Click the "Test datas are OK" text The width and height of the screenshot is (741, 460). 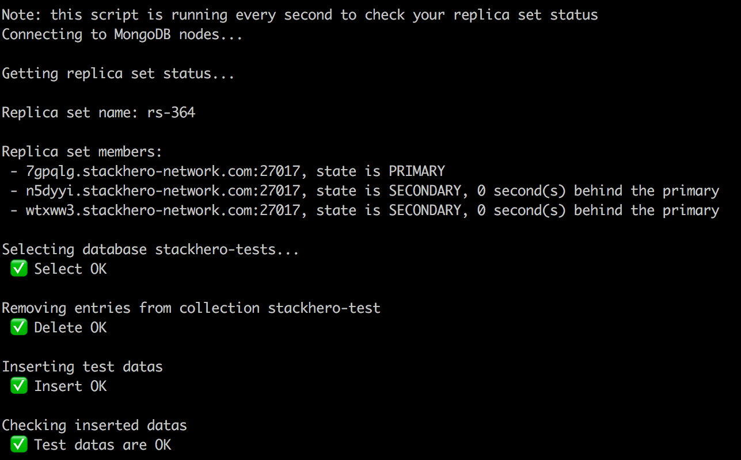click(102, 445)
